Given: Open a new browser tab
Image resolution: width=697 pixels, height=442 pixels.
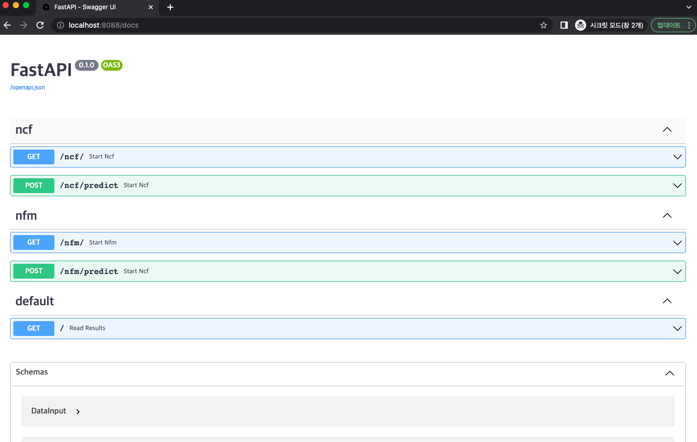Looking at the screenshot, I should (x=170, y=7).
